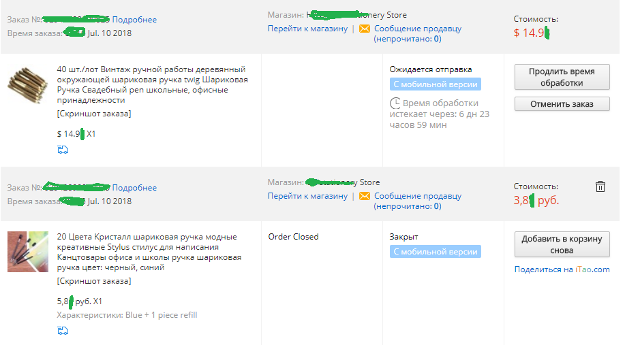The width and height of the screenshot is (625, 345).
Task: Open the twig pens product title
Action: point(152,85)
